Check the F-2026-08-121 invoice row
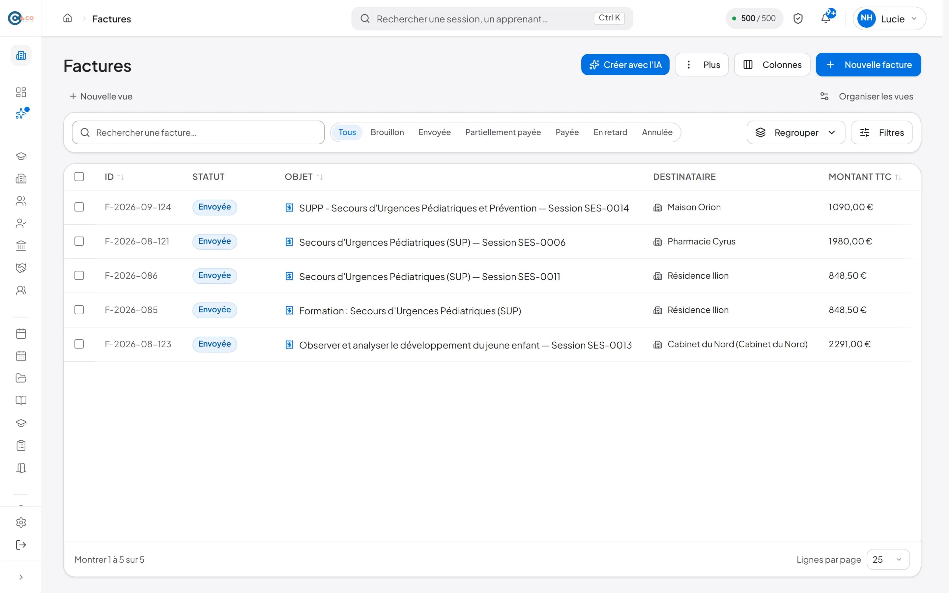This screenshot has width=949, height=593. pyautogui.click(x=79, y=241)
